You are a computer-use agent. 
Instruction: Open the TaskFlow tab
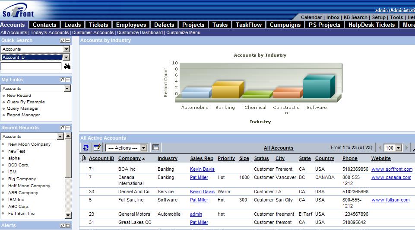[x=249, y=25]
